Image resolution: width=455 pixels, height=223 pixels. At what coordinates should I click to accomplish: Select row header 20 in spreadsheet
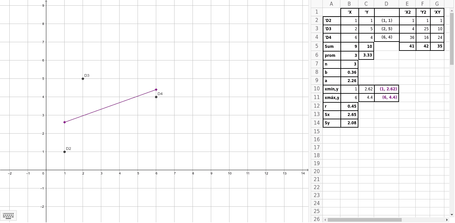click(x=317, y=171)
